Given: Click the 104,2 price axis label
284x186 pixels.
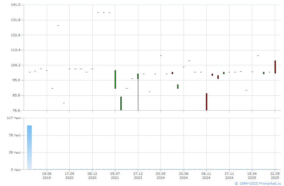Looking at the screenshot, I should pyautogui.click(x=16, y=65).
